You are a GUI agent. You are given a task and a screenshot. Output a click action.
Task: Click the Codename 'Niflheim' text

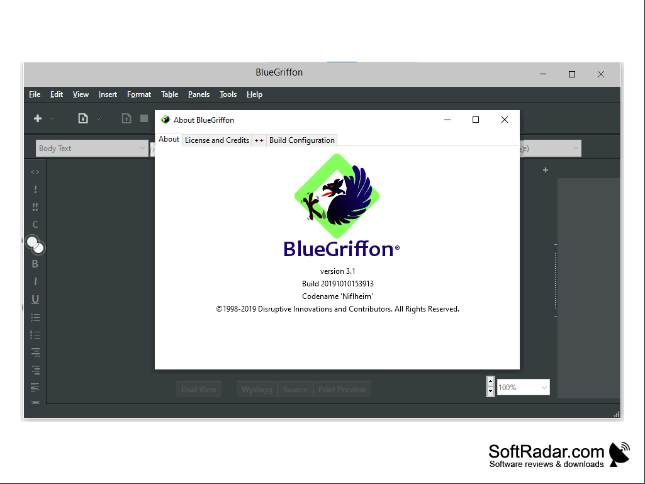pyautogui.click(x=337, y=296)
